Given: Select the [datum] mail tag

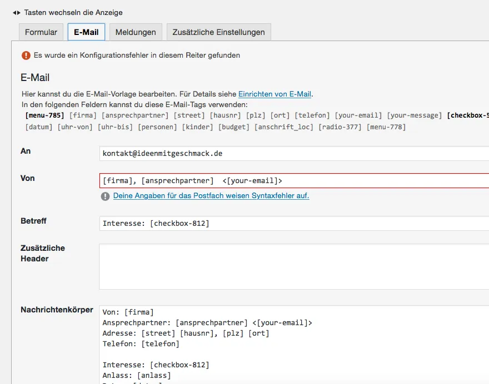Looking at the screenshot, I should tap(39, 127).
